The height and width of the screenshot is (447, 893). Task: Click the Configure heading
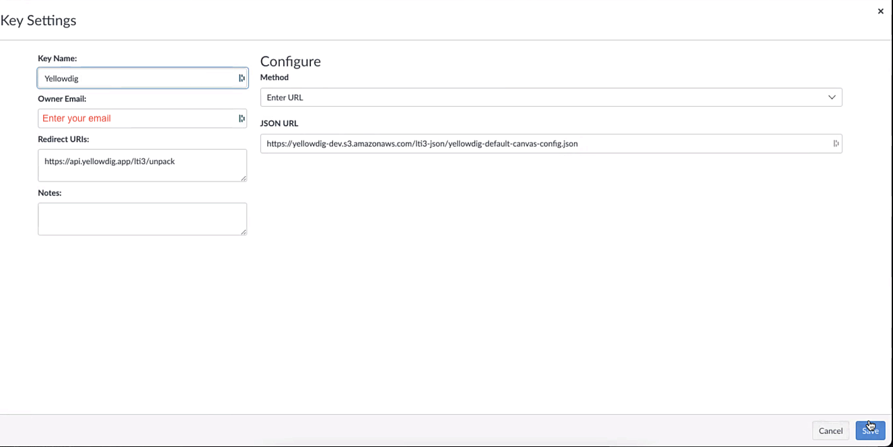tap(291, 61)
